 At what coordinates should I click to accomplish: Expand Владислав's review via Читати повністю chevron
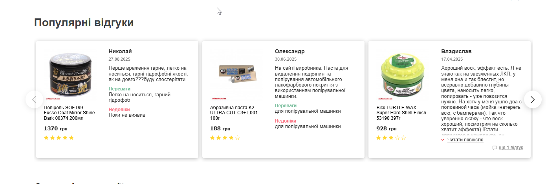443,140
